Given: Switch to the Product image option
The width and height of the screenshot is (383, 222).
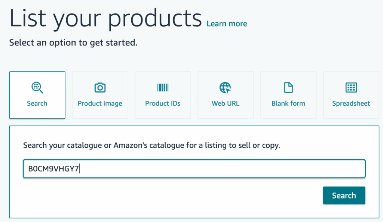Looking at the screenshot, I should point(100,103).
